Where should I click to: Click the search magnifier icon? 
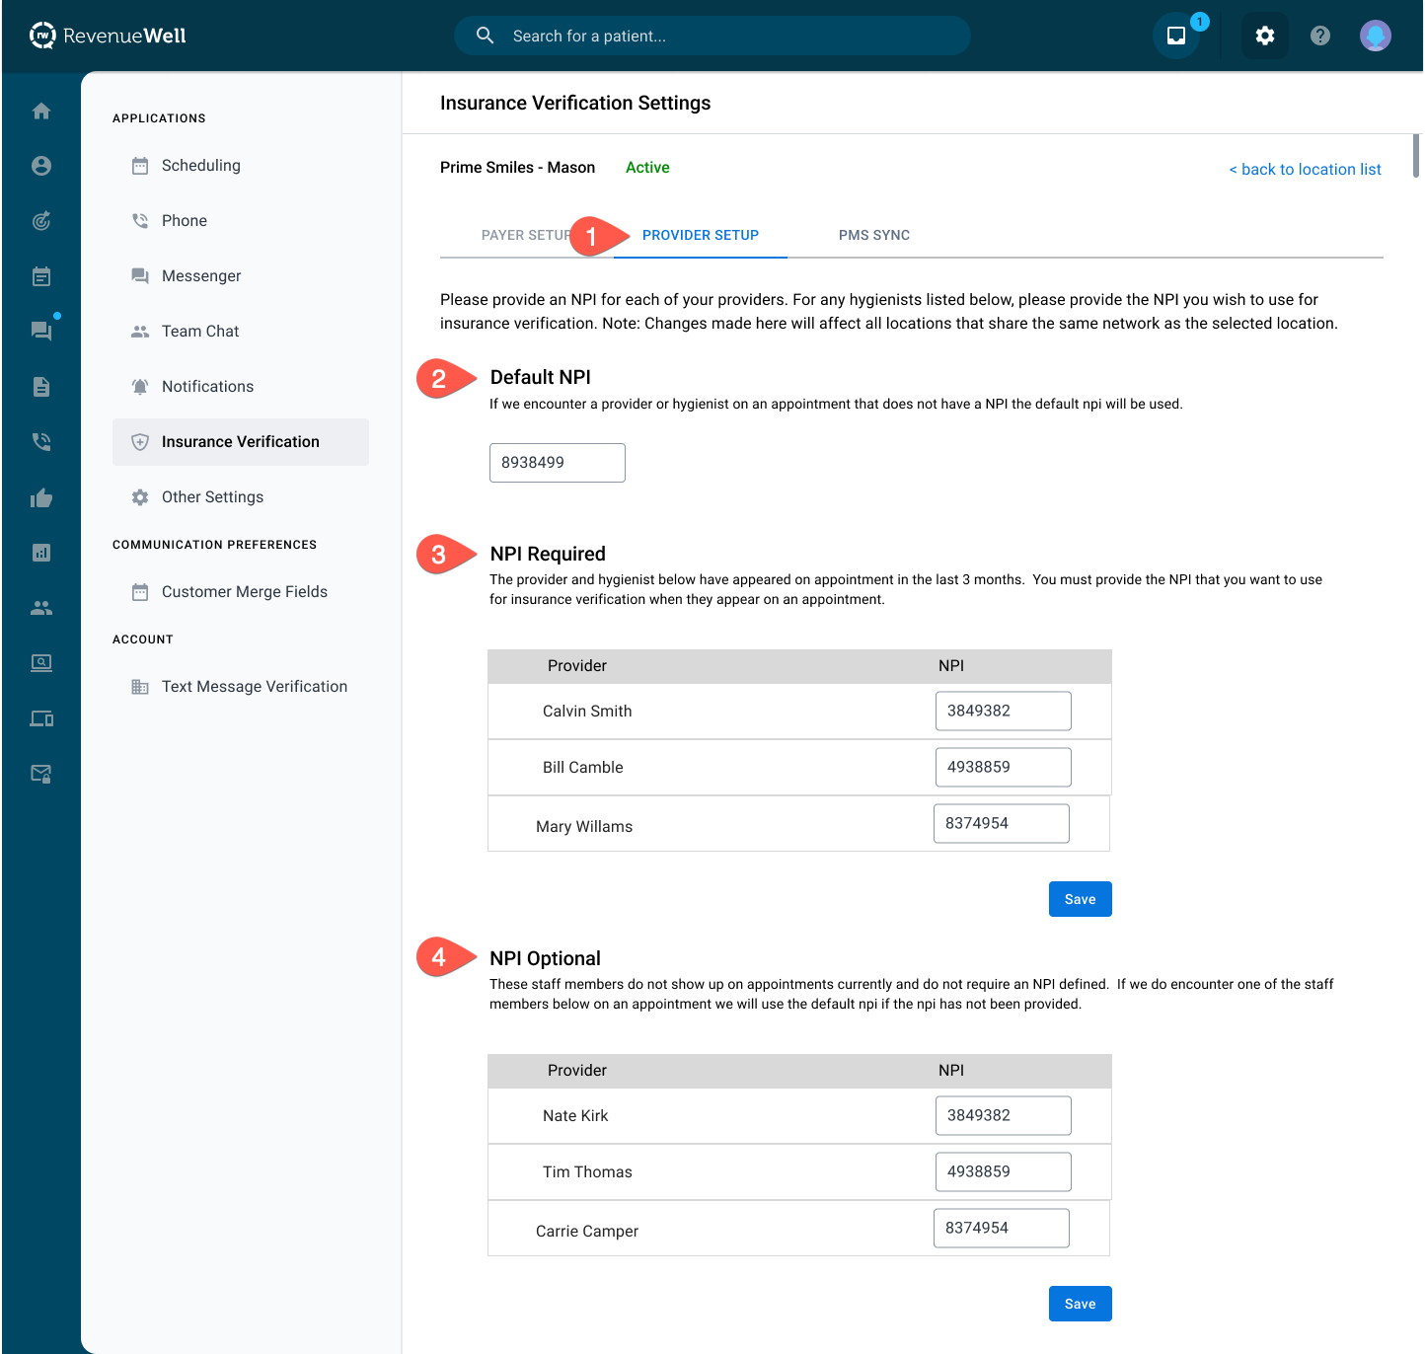coord(485,36)
